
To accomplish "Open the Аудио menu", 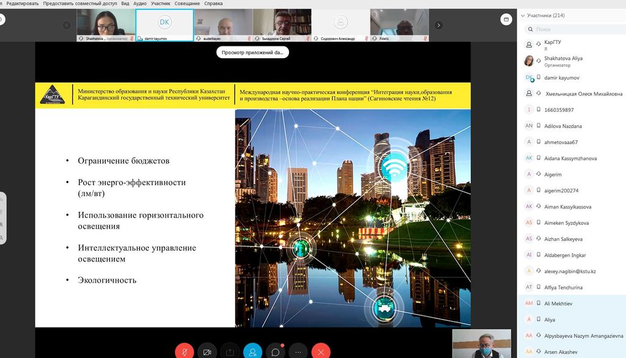I will pos(140,3).
